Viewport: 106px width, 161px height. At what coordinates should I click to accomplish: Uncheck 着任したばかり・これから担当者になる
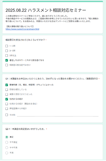pos(7,60)
